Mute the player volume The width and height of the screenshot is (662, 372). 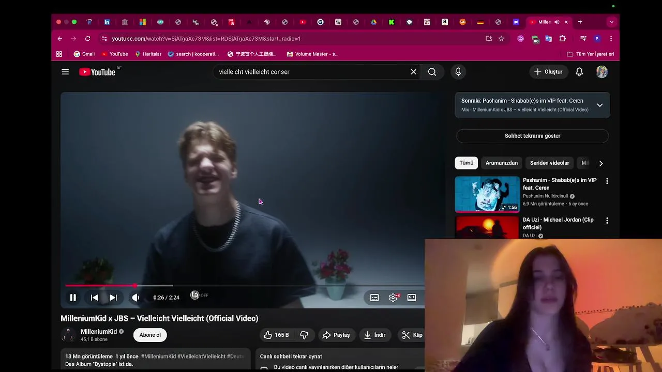(x=136, y=298)
